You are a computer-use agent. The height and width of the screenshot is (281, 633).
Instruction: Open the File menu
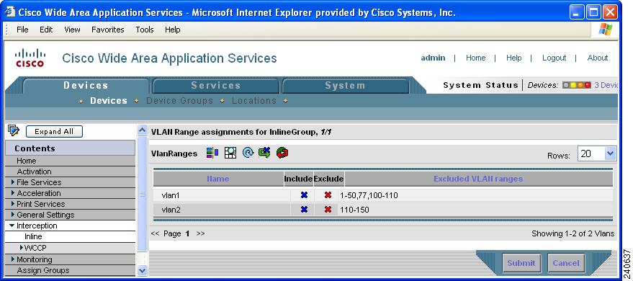22,30
